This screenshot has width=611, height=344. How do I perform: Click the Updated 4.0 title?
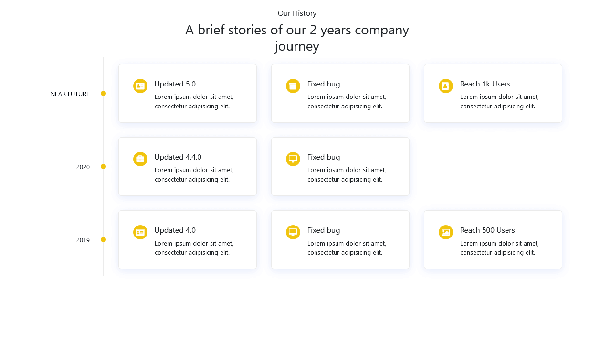coord(175,230)
